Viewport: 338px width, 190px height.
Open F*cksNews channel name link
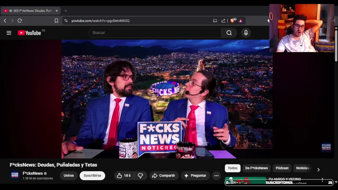pos(33,173)
